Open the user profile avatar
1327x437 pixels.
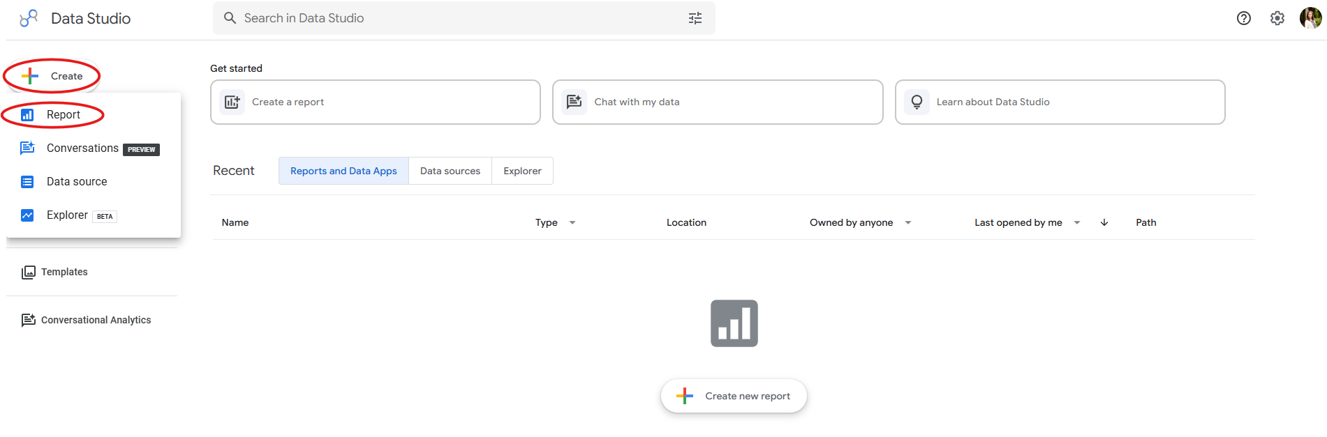tap(1310, 18)
